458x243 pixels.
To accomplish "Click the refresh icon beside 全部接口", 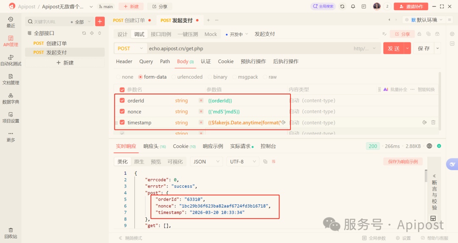I will [x=84, y=33].
